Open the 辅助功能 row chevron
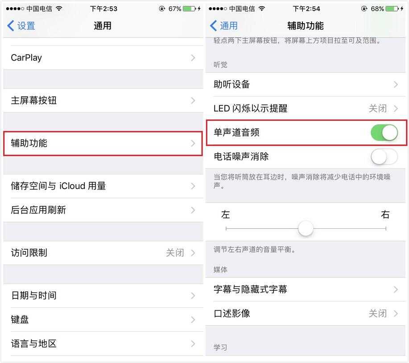The height and width of the screenshot is (363, 409). [193, 143]
